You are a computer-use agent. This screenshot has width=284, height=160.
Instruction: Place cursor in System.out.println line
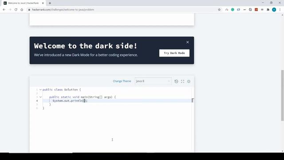coord(70,101)
